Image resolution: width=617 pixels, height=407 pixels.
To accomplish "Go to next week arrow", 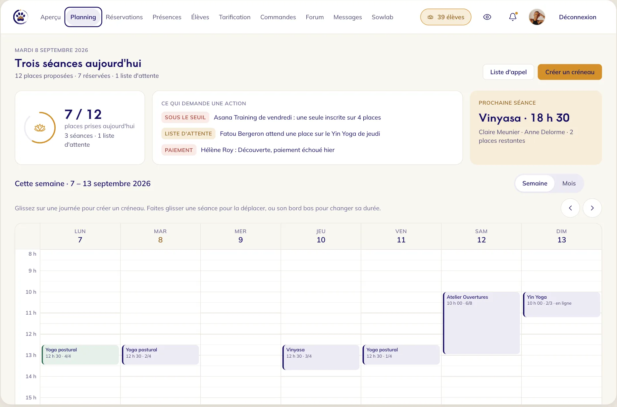I will pyautogui.click(x=592, y=208).
